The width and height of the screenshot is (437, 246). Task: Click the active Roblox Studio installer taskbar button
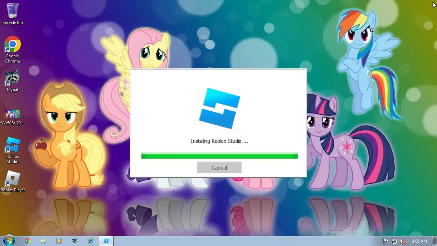pos(106,241)
